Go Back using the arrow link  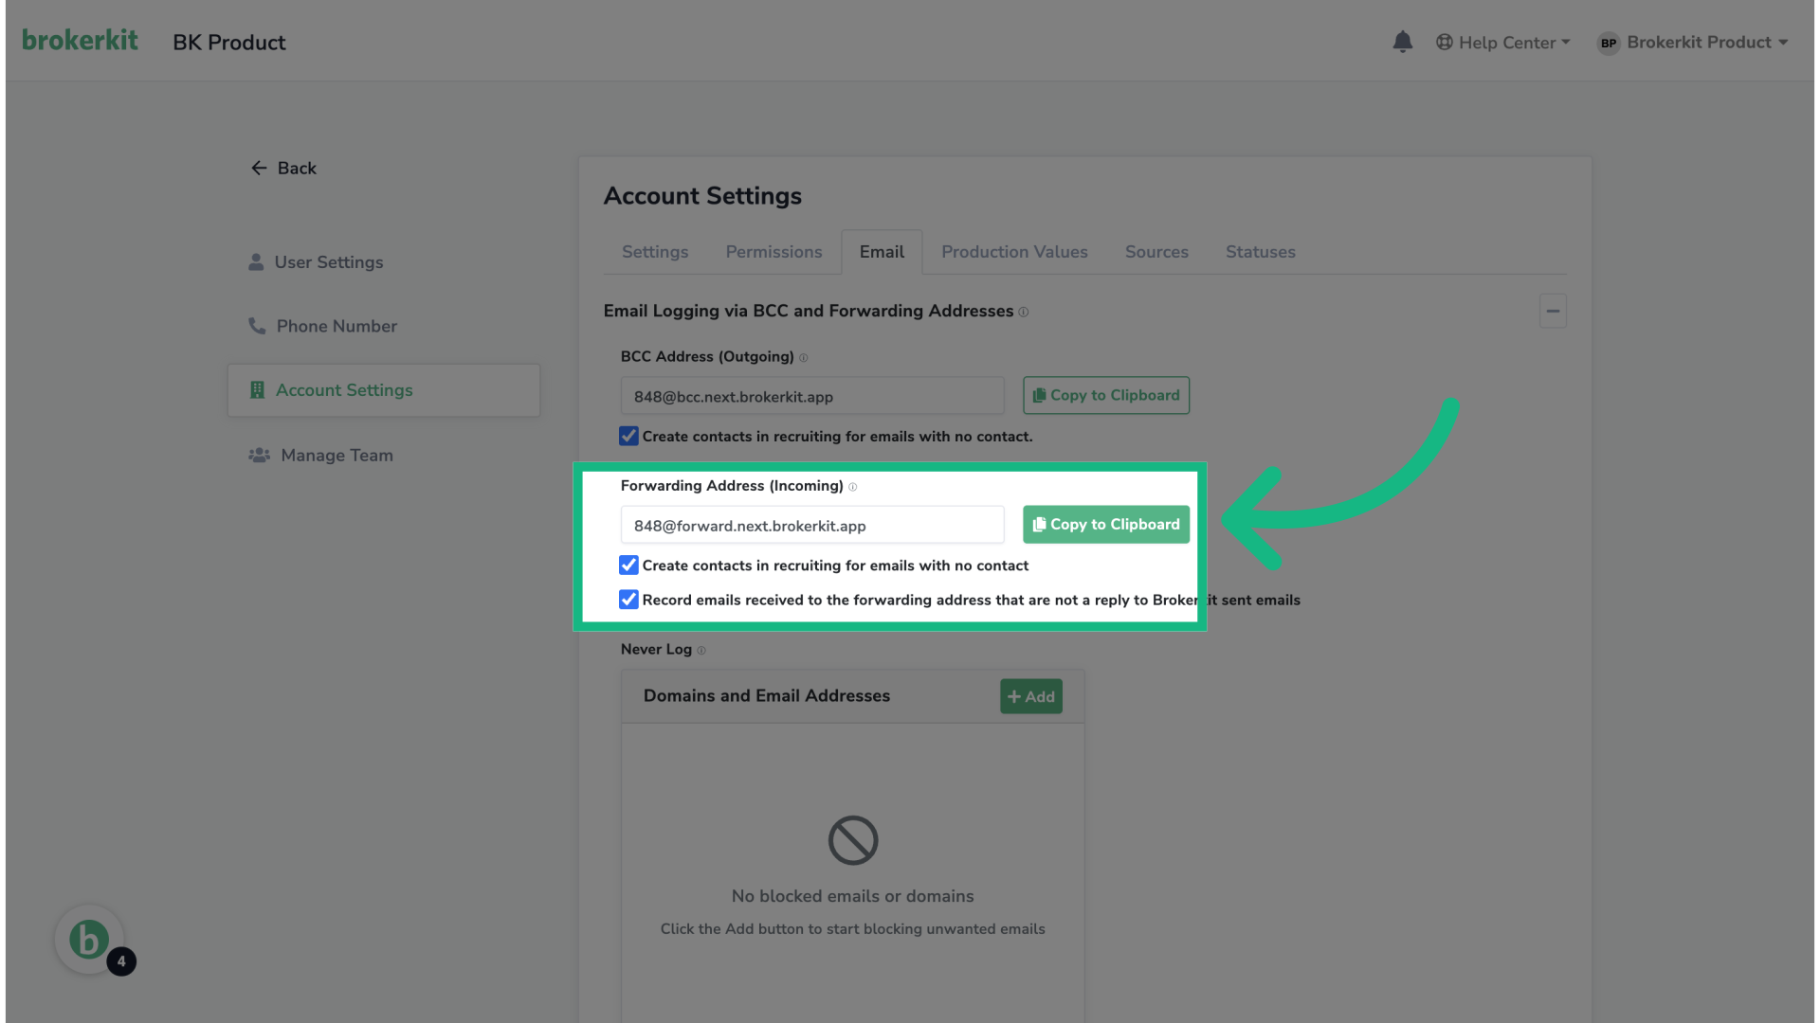pos(282,168)
